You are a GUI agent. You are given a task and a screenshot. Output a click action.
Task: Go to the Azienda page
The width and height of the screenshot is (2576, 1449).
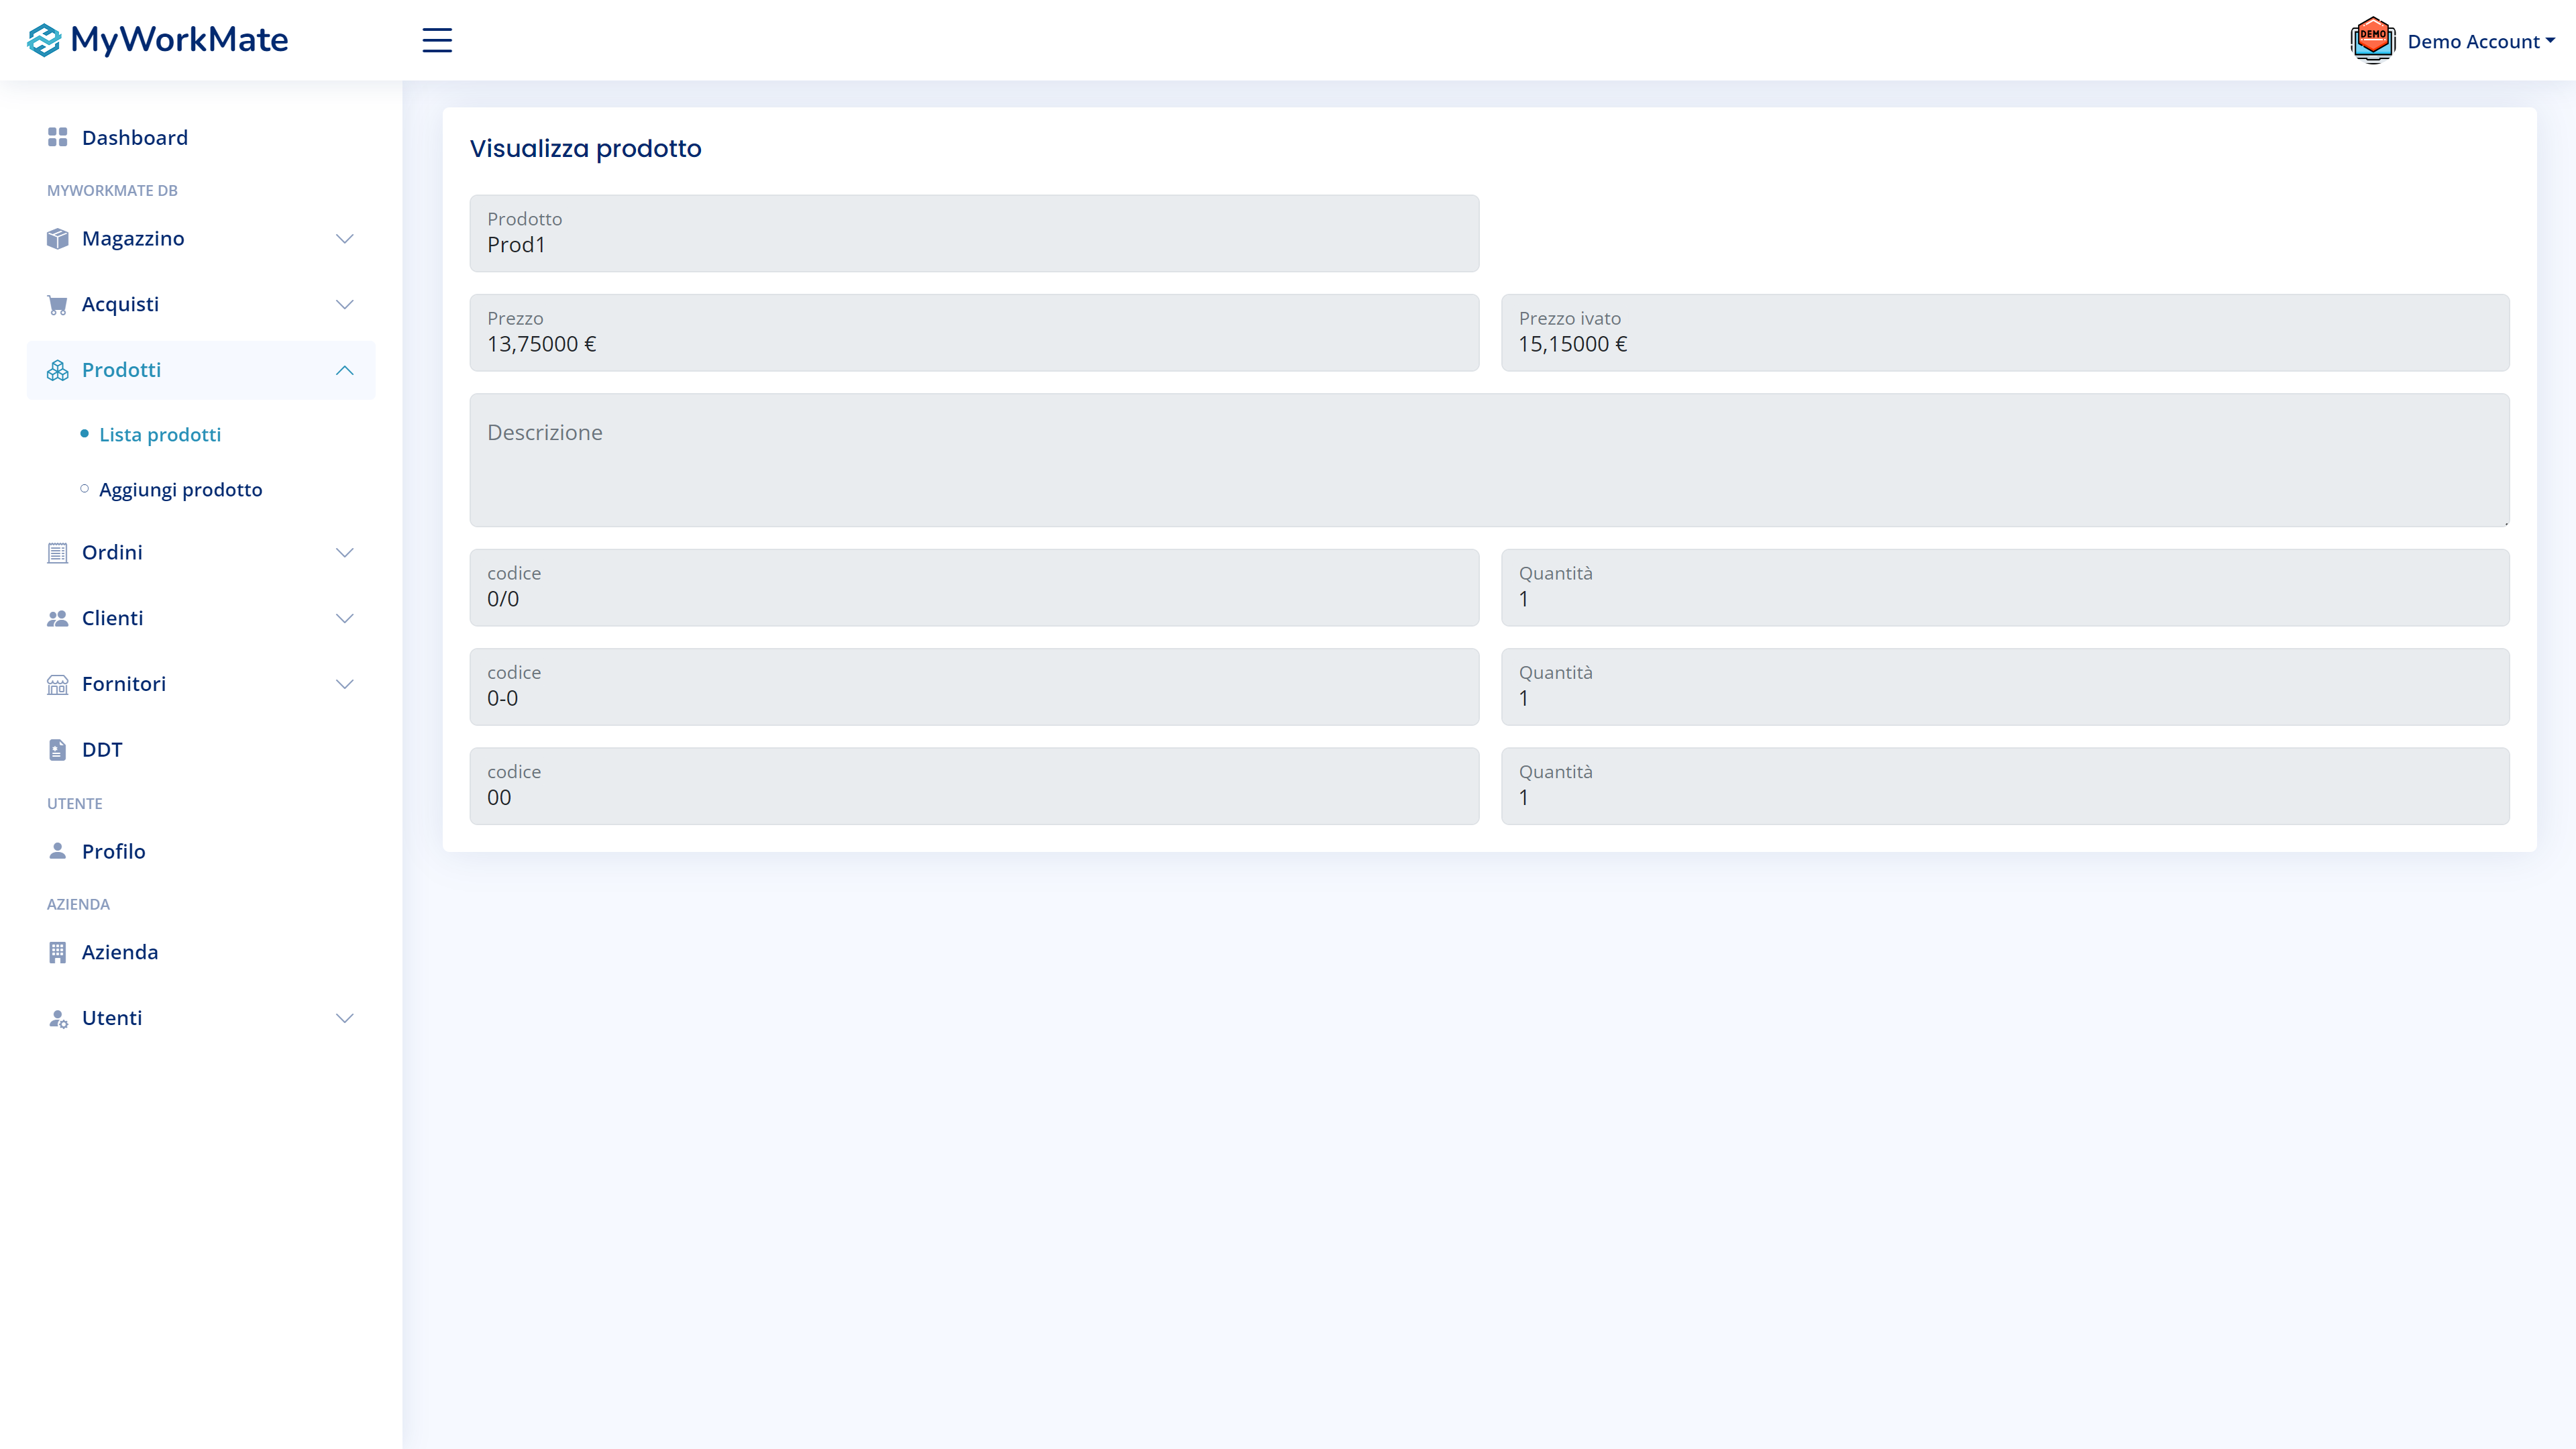click(201, 952)
